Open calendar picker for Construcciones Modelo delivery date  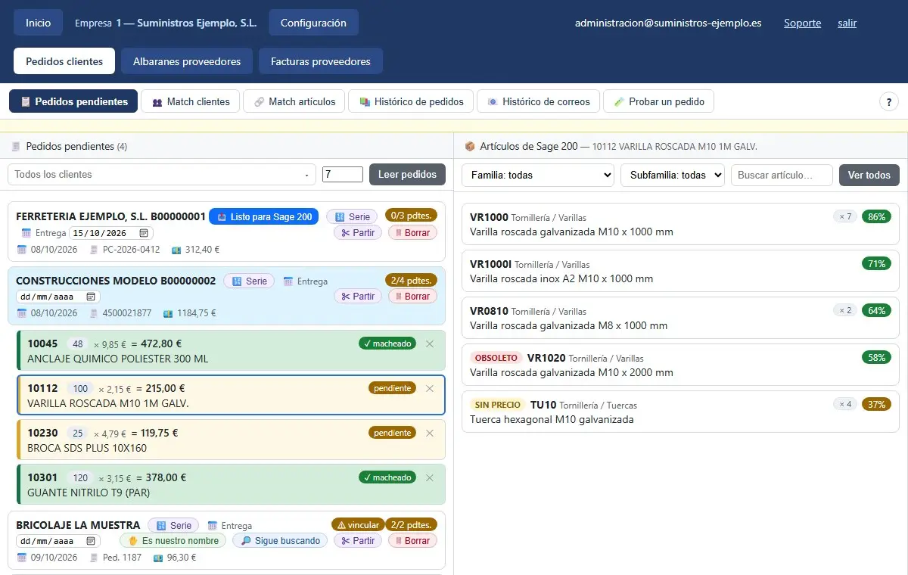pos(91,297)
